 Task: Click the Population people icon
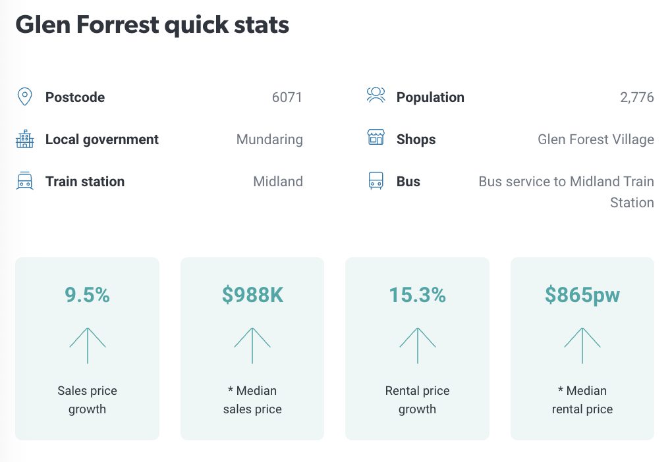[376, 95]
